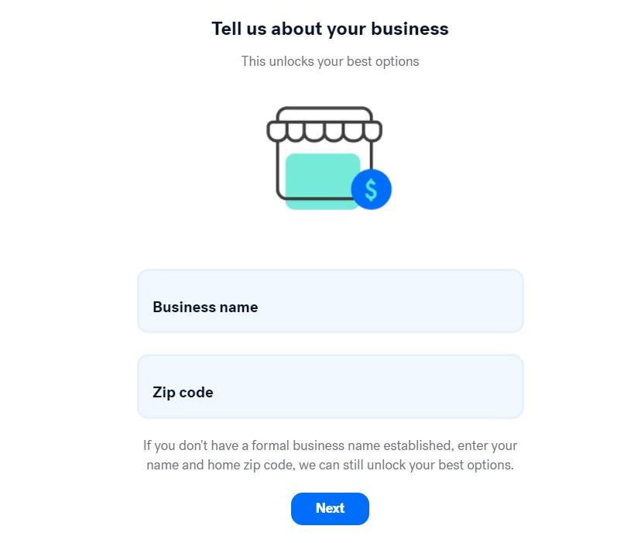Image resolution: width=641 pixels, height=543 pixels.
Task: Click the storefront illustration
Action: click(325, 159)
